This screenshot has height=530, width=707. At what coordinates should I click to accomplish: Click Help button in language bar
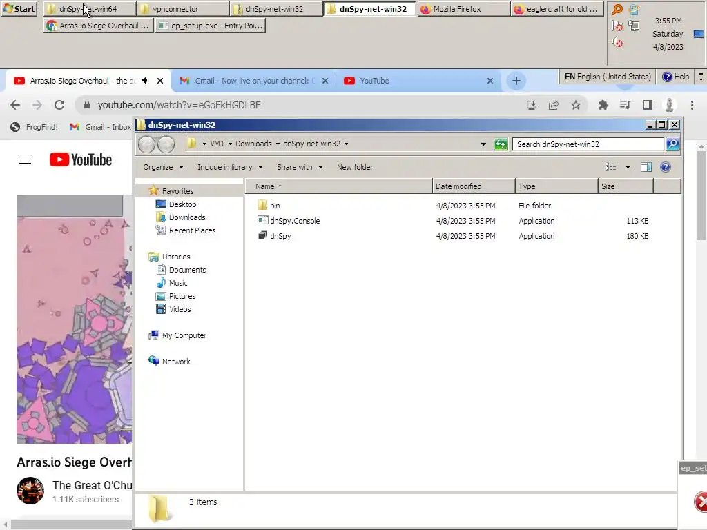tap(675, 77)
